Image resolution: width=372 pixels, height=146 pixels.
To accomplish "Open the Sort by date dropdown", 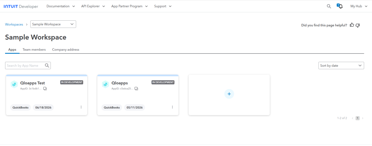I will click(x=341, y=66).
